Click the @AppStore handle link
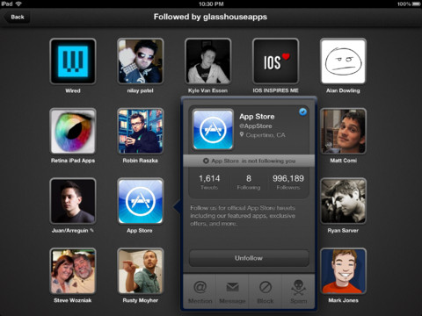 click(x=256, y=126)
